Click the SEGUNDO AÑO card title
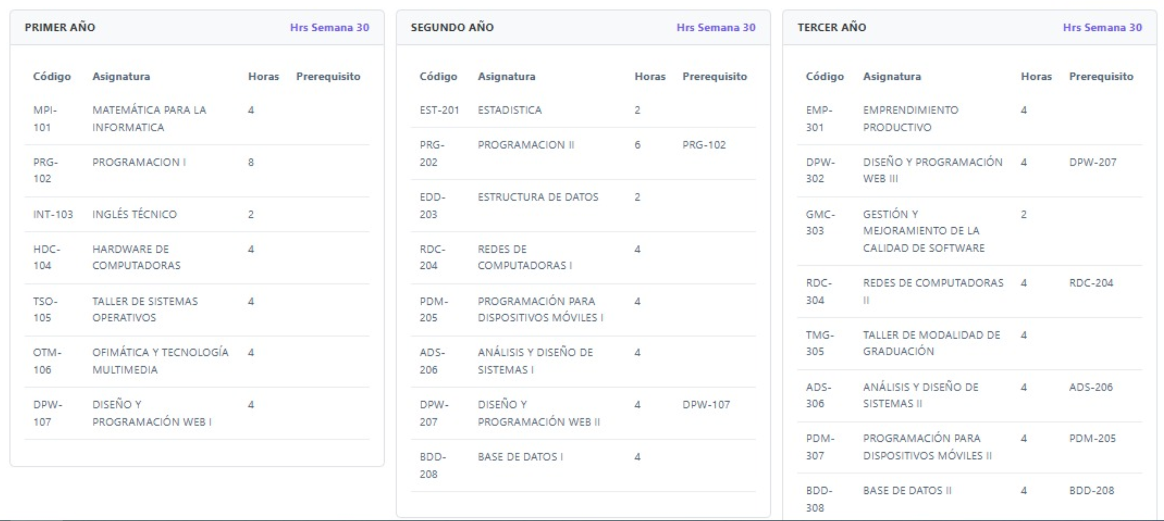Screen dimensions: 1164x521 click(x=452, y=27)
